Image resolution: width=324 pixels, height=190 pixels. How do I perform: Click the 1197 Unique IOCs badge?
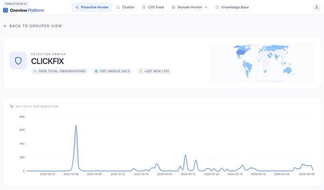coord(112,71)
